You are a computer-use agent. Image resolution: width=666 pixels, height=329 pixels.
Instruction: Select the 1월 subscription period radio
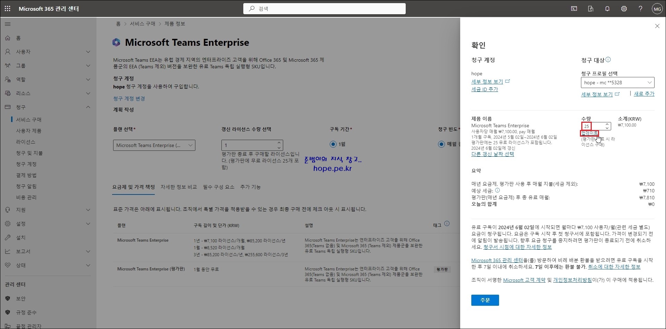click(333, 144)
